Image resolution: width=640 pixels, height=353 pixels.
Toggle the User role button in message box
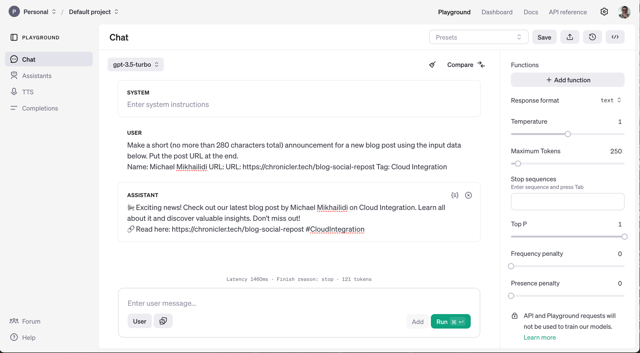tap(140, 321)
